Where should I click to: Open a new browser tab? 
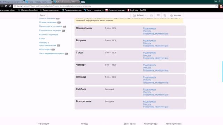click(83, 2)
